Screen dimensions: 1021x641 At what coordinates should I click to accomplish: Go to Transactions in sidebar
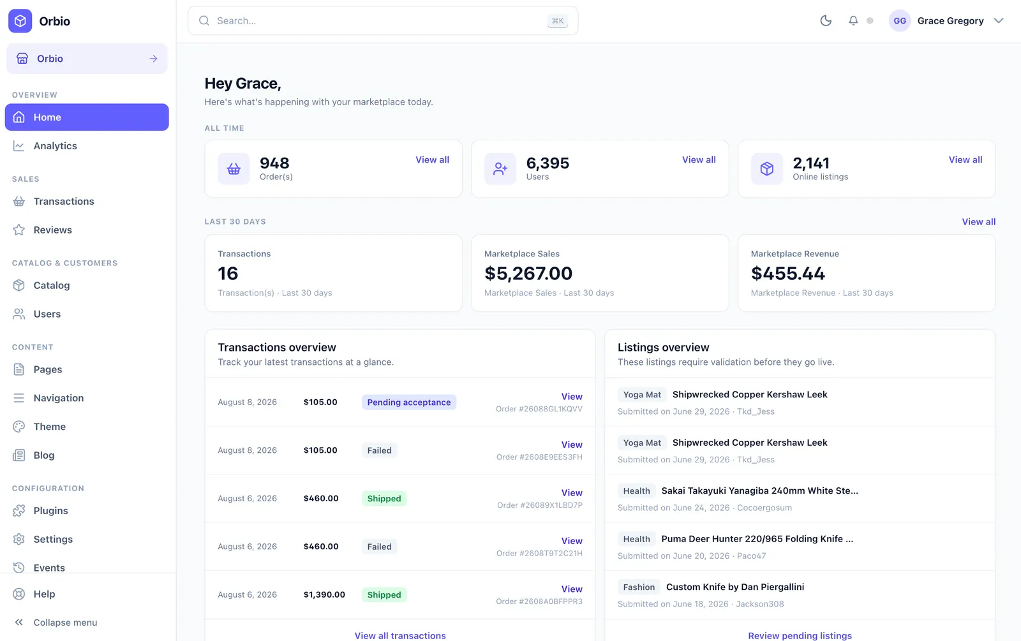(x=87, y=202)
